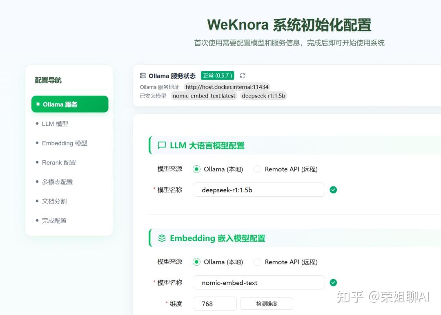Click the layers icon beside Embedding 嵌入模型配置
441x315 pixels.
tap(161, 238)
